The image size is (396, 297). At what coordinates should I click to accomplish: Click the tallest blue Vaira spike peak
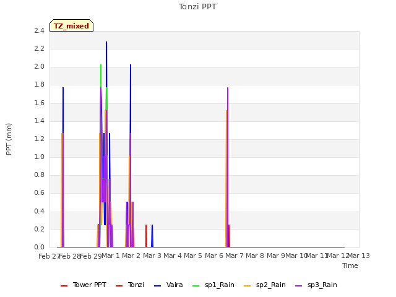(106, 42)
